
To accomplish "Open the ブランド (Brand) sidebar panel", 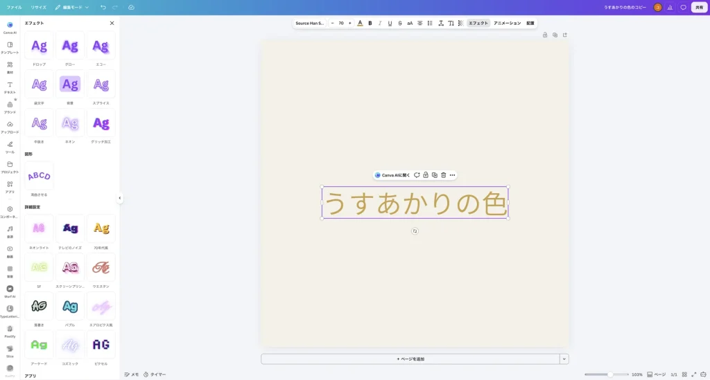I will [10, 107].
